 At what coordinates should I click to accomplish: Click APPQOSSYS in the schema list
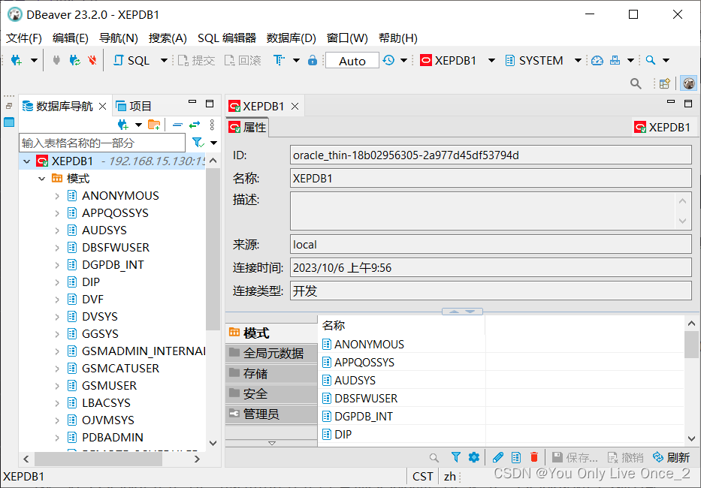tap(364, 363)
